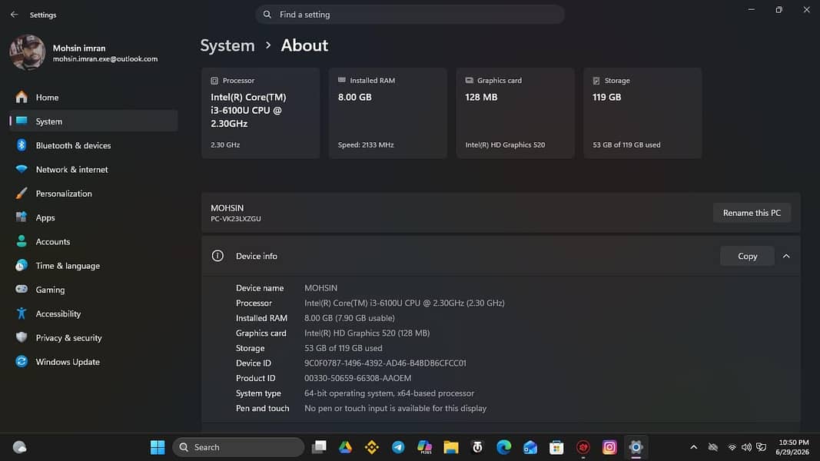Open the Installed RAM card
This screenshot has height=461, width=820.
tap(388, 113)
